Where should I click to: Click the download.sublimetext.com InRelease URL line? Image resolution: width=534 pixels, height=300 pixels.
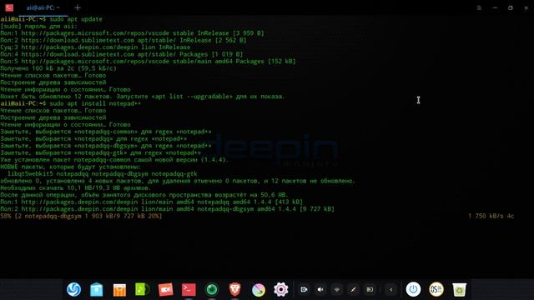click(123, 40)
